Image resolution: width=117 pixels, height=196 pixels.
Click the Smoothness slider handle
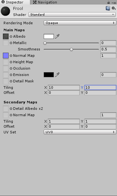[71, 49]
